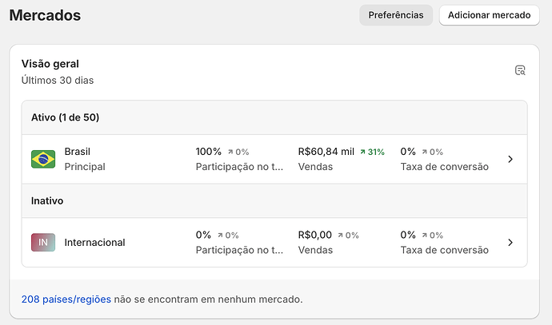Image resolution: width=552 pixels, height=325 pixels.
Task: Select the Brasil market name
Action: (x=78, y=151)
